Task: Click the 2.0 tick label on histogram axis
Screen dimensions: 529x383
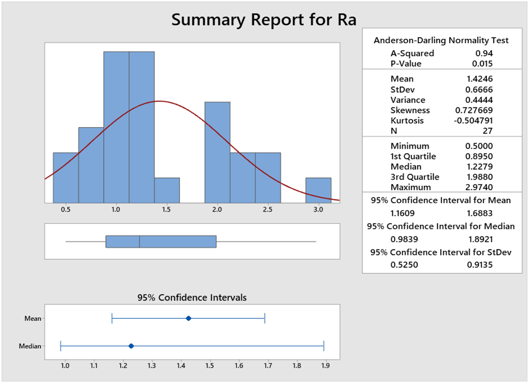Action: point(217,210)
